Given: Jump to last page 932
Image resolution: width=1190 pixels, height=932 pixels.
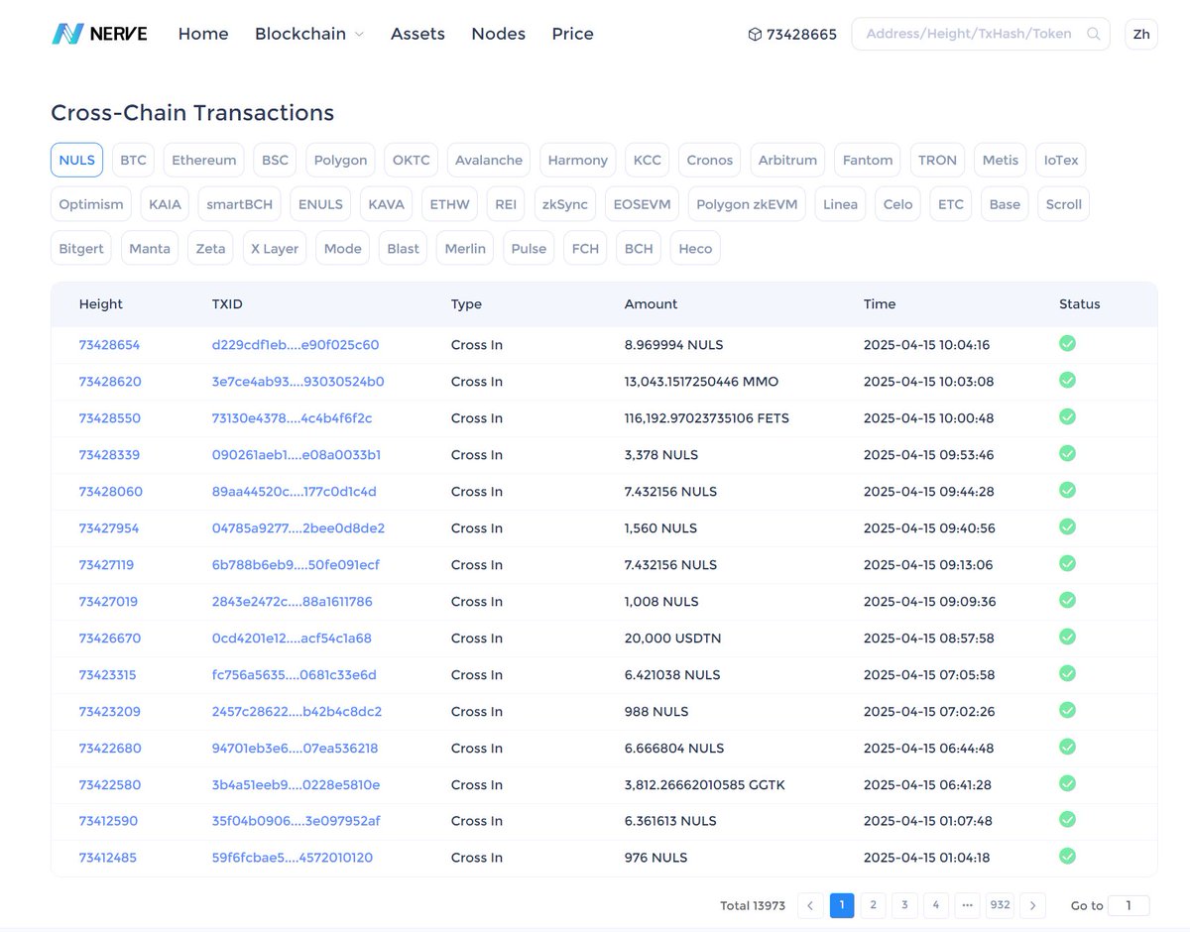Looking at the screenshot, I should click(x=1000, y=905).
